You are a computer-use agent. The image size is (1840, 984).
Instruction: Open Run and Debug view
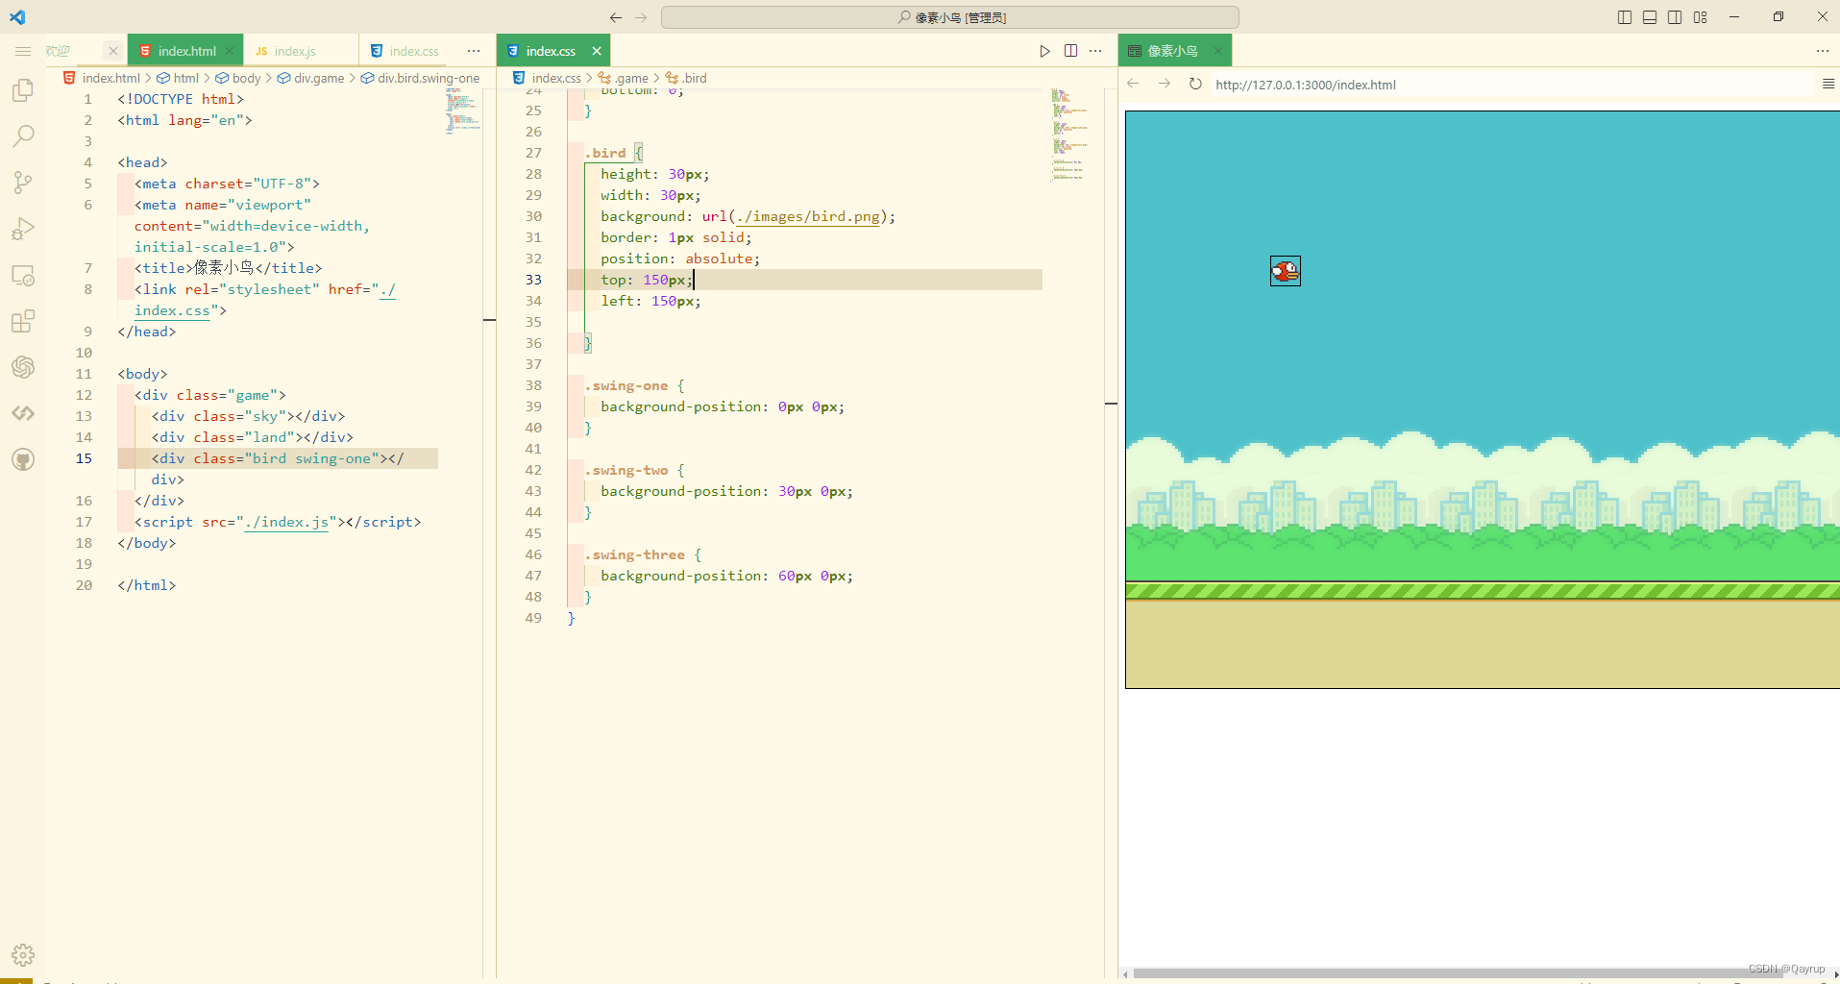pos(23,229)
